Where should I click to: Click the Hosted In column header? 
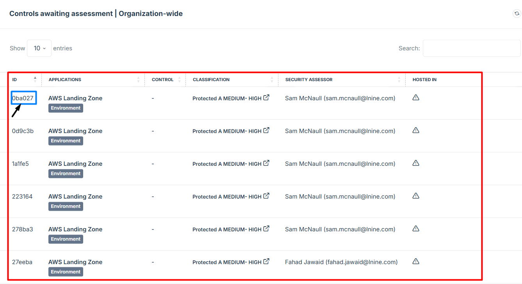coord(424,80)
